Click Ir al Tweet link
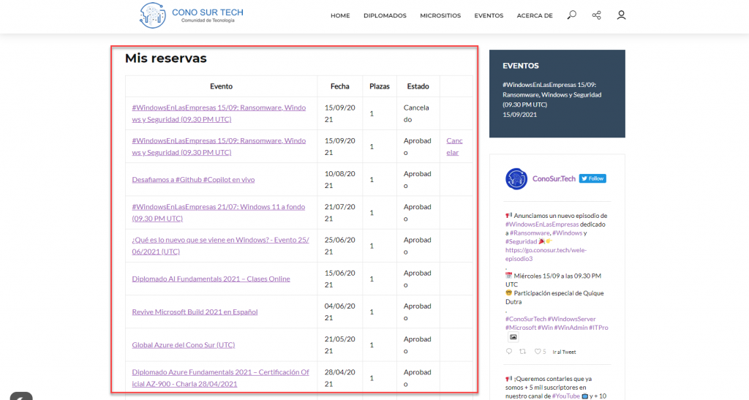This screenshot has height=400, width=749. click(564, 352)
